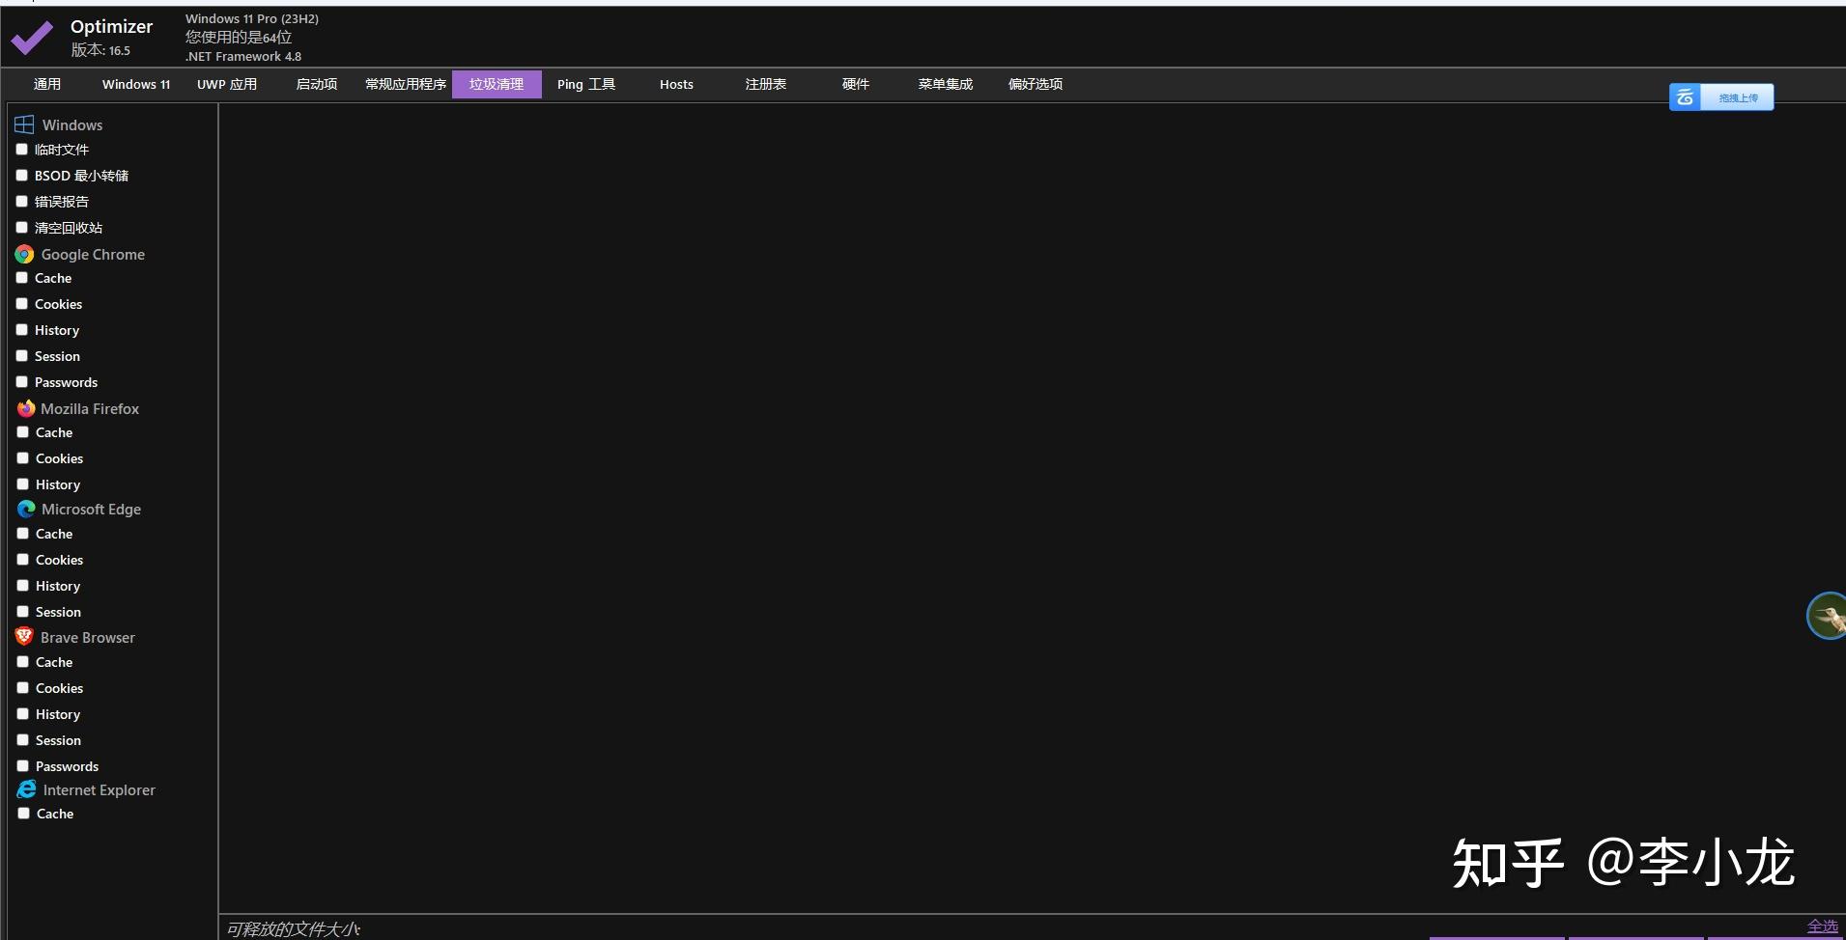
Task: Click the Optimizer checkmark logo
Action: [32, 37]
